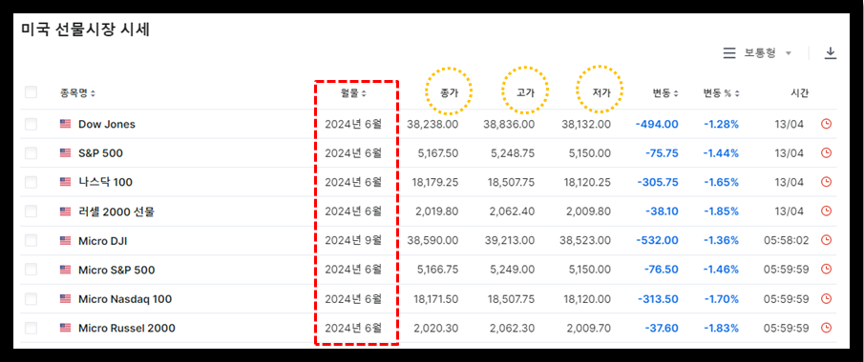Click the 미국 선물시장 시세 title
The width and height of the screenshot is (864, 362).
coord(85,30)
